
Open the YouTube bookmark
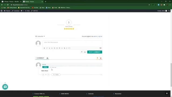click(x=35, y=8)
